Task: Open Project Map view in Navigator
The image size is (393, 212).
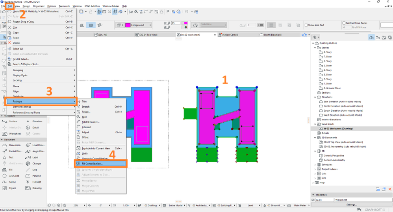Action: click(x=371, y=37)
